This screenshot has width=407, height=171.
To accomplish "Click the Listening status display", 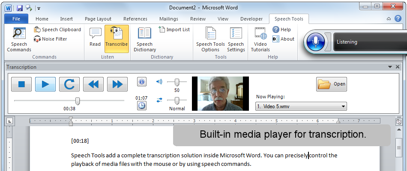I will (x=370, y=42).
